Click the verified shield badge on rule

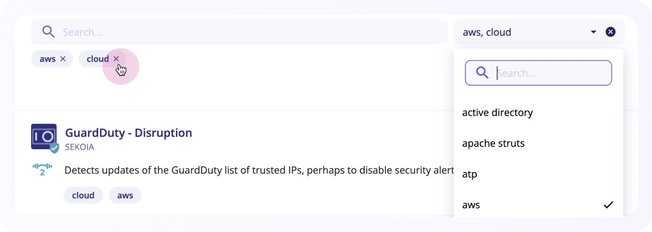pos(54,148)
